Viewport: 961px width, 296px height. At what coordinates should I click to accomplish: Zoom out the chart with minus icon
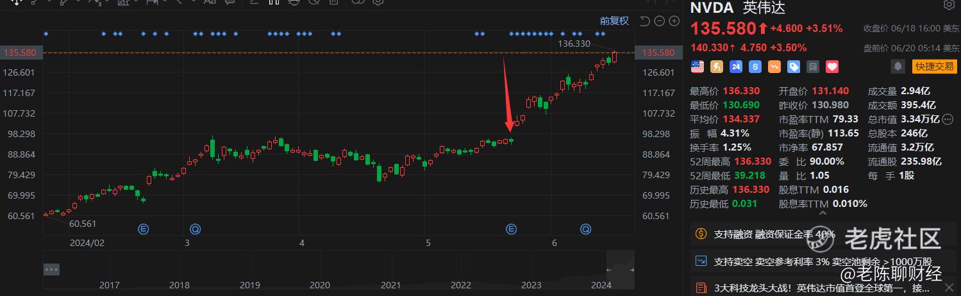(x=660, y=21)
